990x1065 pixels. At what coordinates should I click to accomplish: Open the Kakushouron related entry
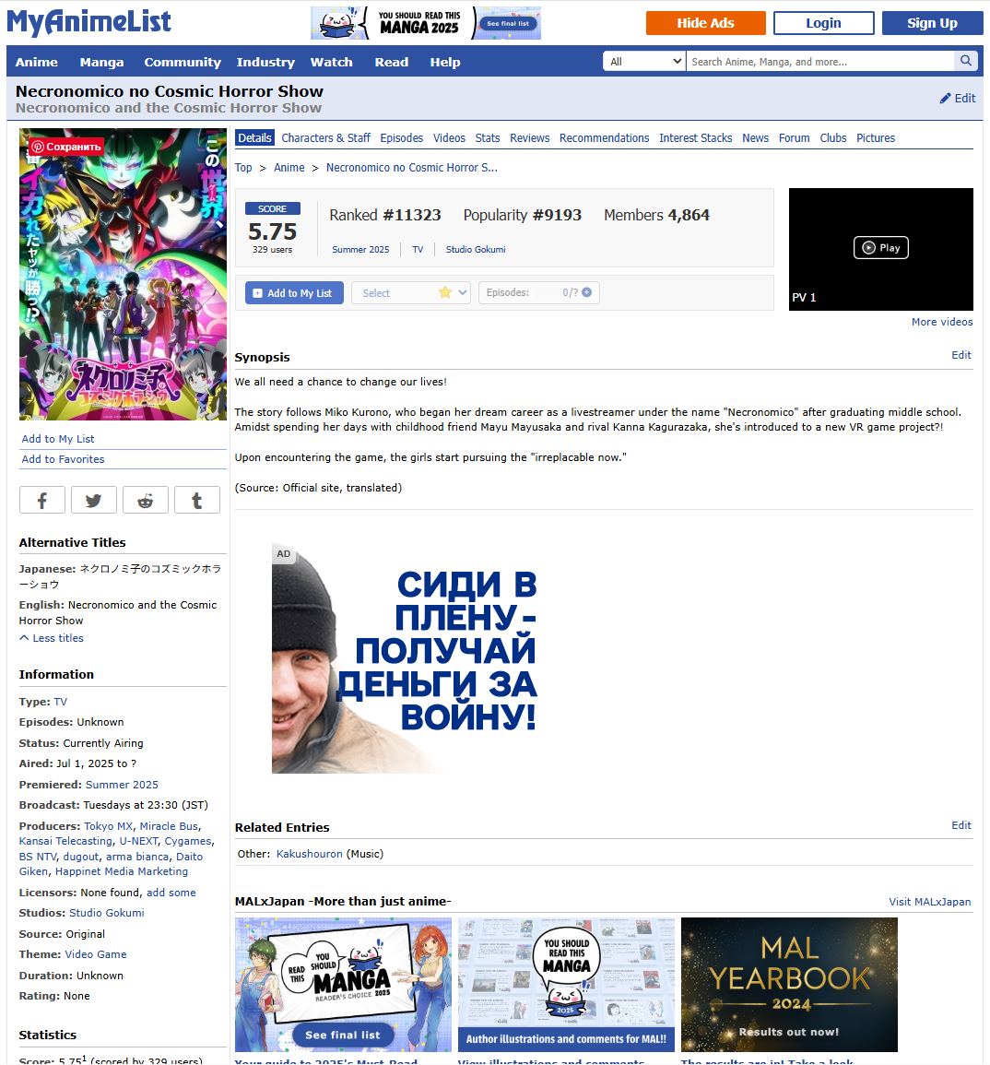[x=310, y=854]
